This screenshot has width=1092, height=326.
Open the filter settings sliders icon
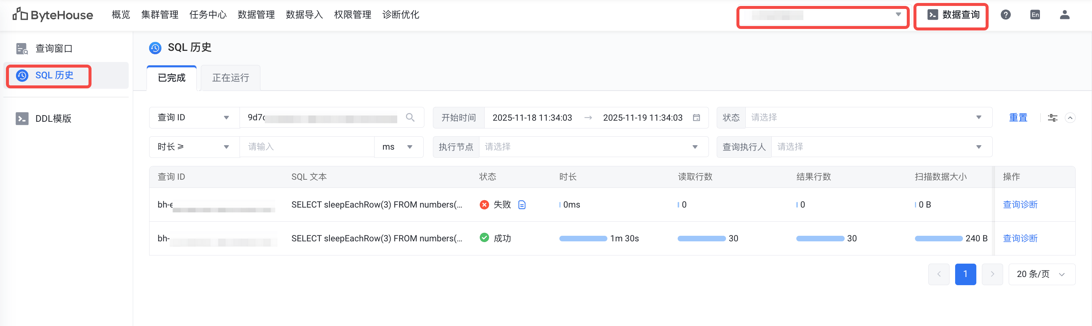click(1053, 118)
